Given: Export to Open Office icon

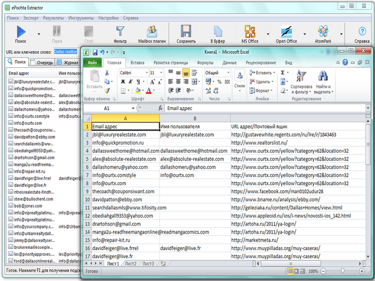Looking at the screenshot, I should [287, 31].
